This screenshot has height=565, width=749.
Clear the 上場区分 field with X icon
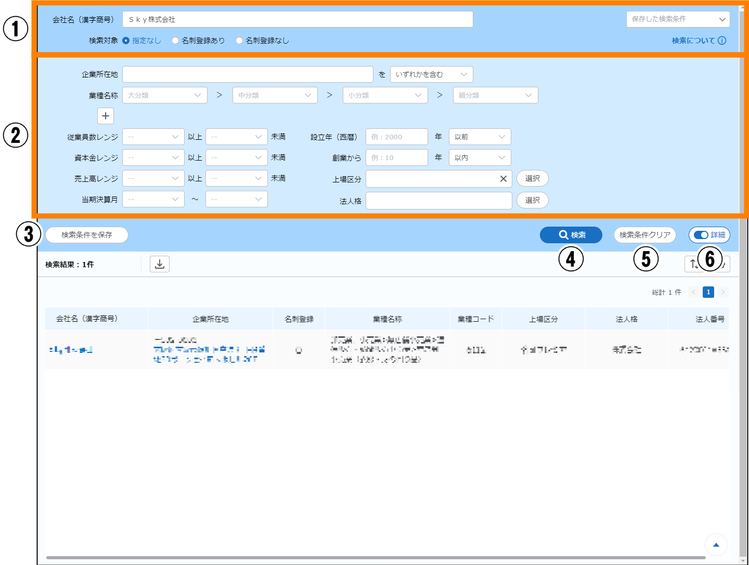(503, 179)
